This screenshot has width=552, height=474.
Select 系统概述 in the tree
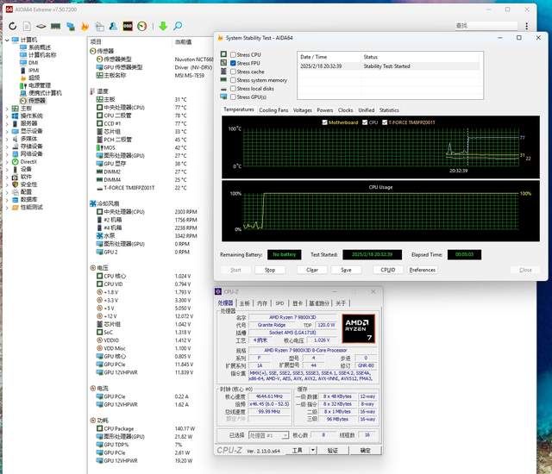click(x=40, y=47)
